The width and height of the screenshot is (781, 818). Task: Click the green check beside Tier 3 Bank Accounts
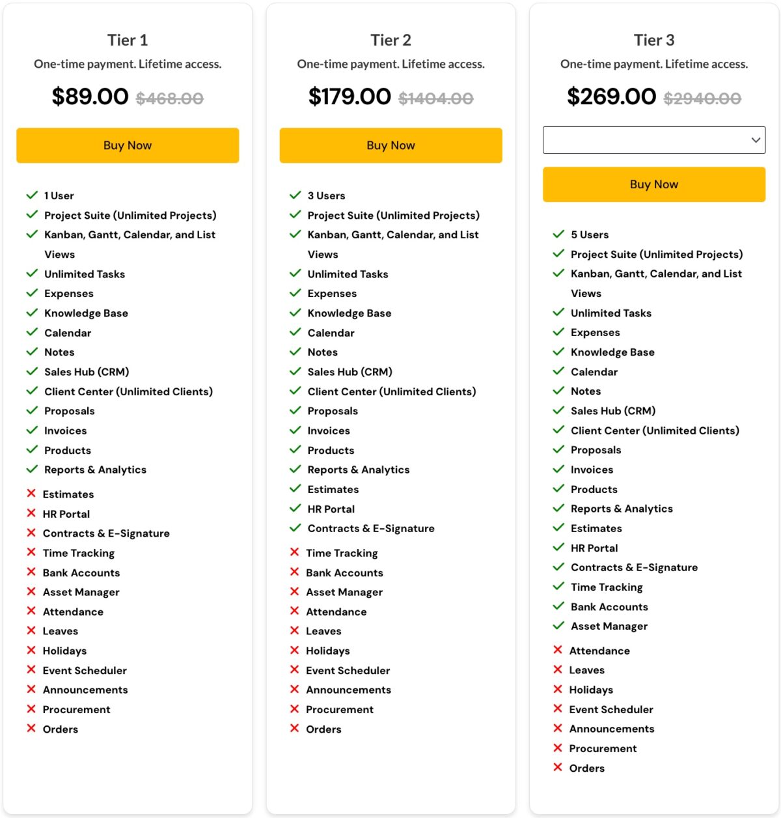(558, 606)
